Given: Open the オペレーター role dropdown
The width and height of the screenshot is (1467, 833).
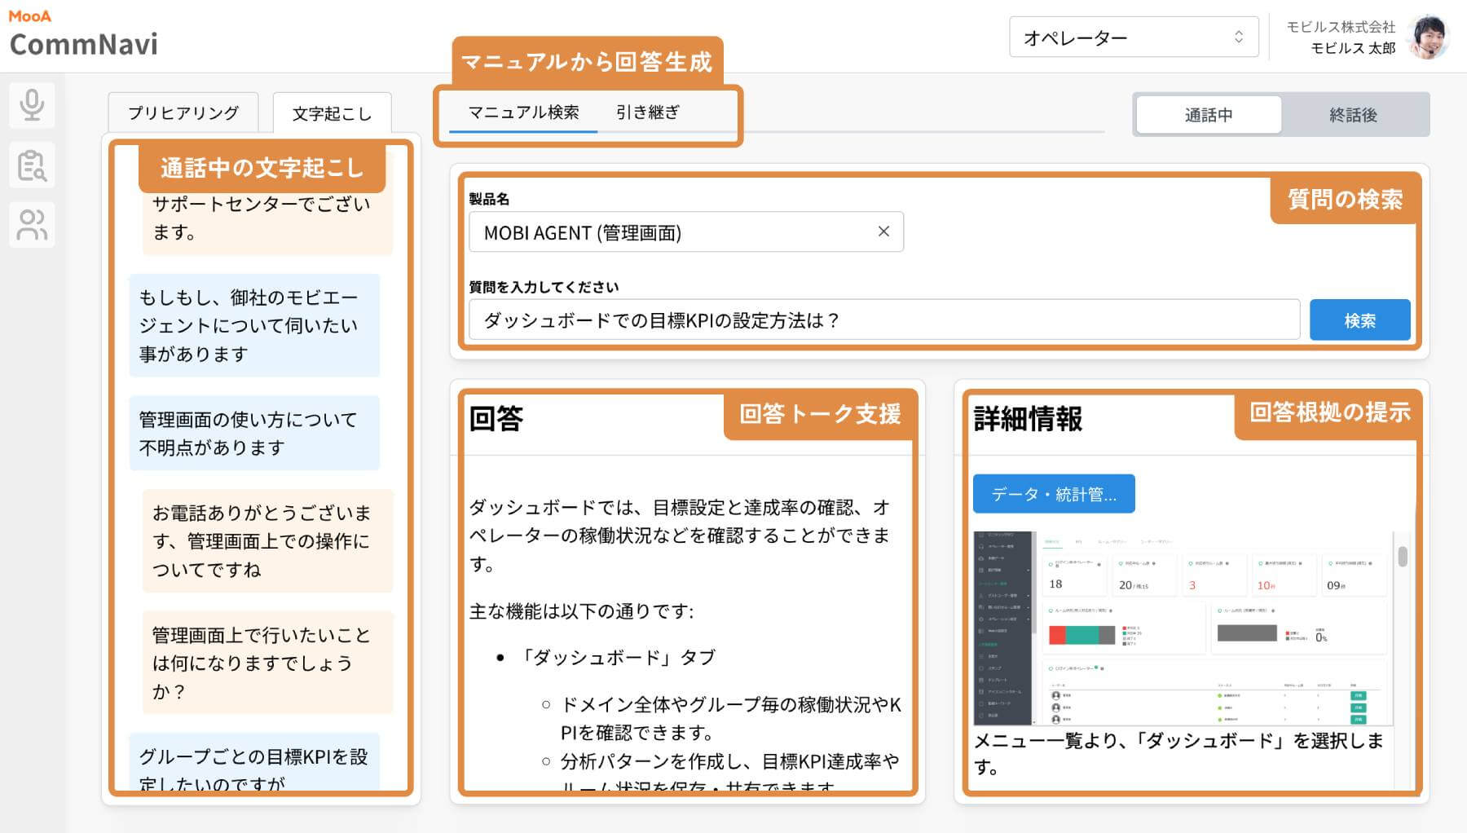Looking at the screenshot, I should [x=1134, y=37].
